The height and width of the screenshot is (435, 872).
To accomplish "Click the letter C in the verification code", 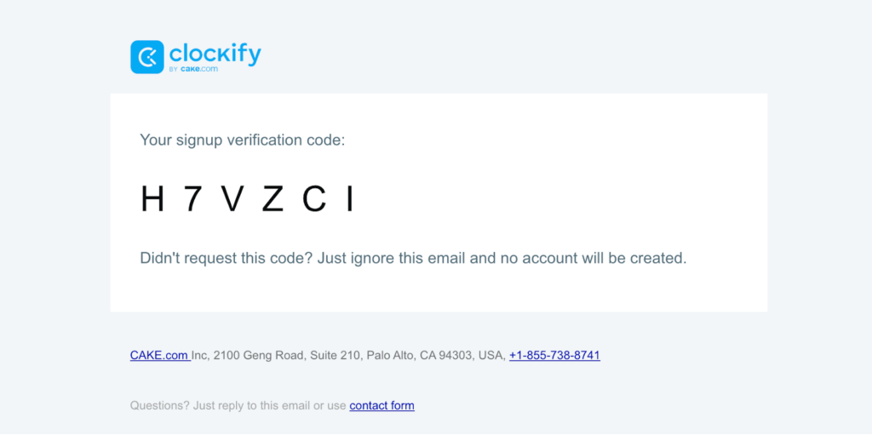I will [314, 199].
